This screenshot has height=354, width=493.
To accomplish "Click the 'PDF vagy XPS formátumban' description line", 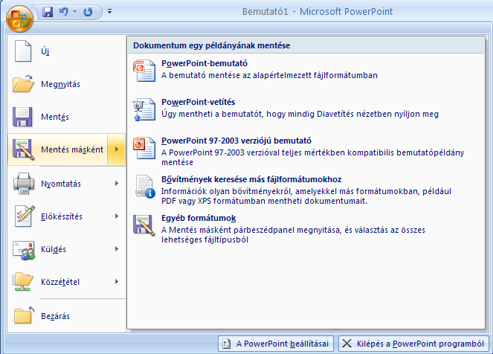I will [265, 201].
